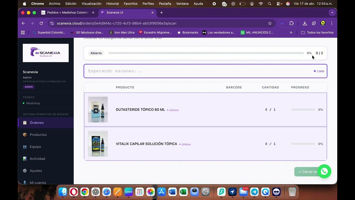Close the Scanexia UI tab
Image resolution: width=355 pixels, height=200 pixels.
153,12
